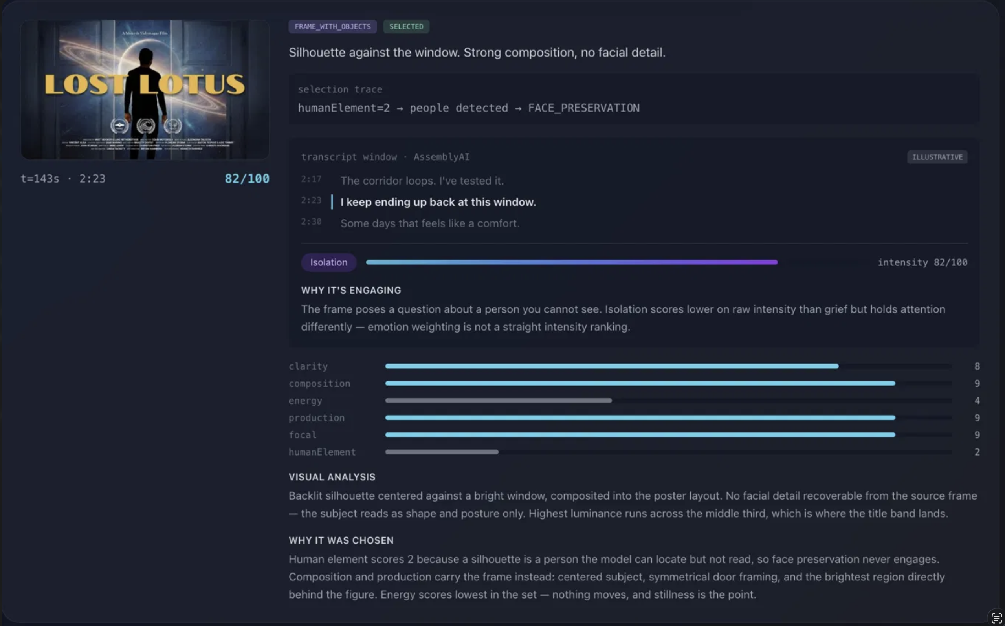Image resolution: width=1005 pixels, height=626 pixels.
Task: Click the "clarity" metric label
Action: (x=308, y=366)
